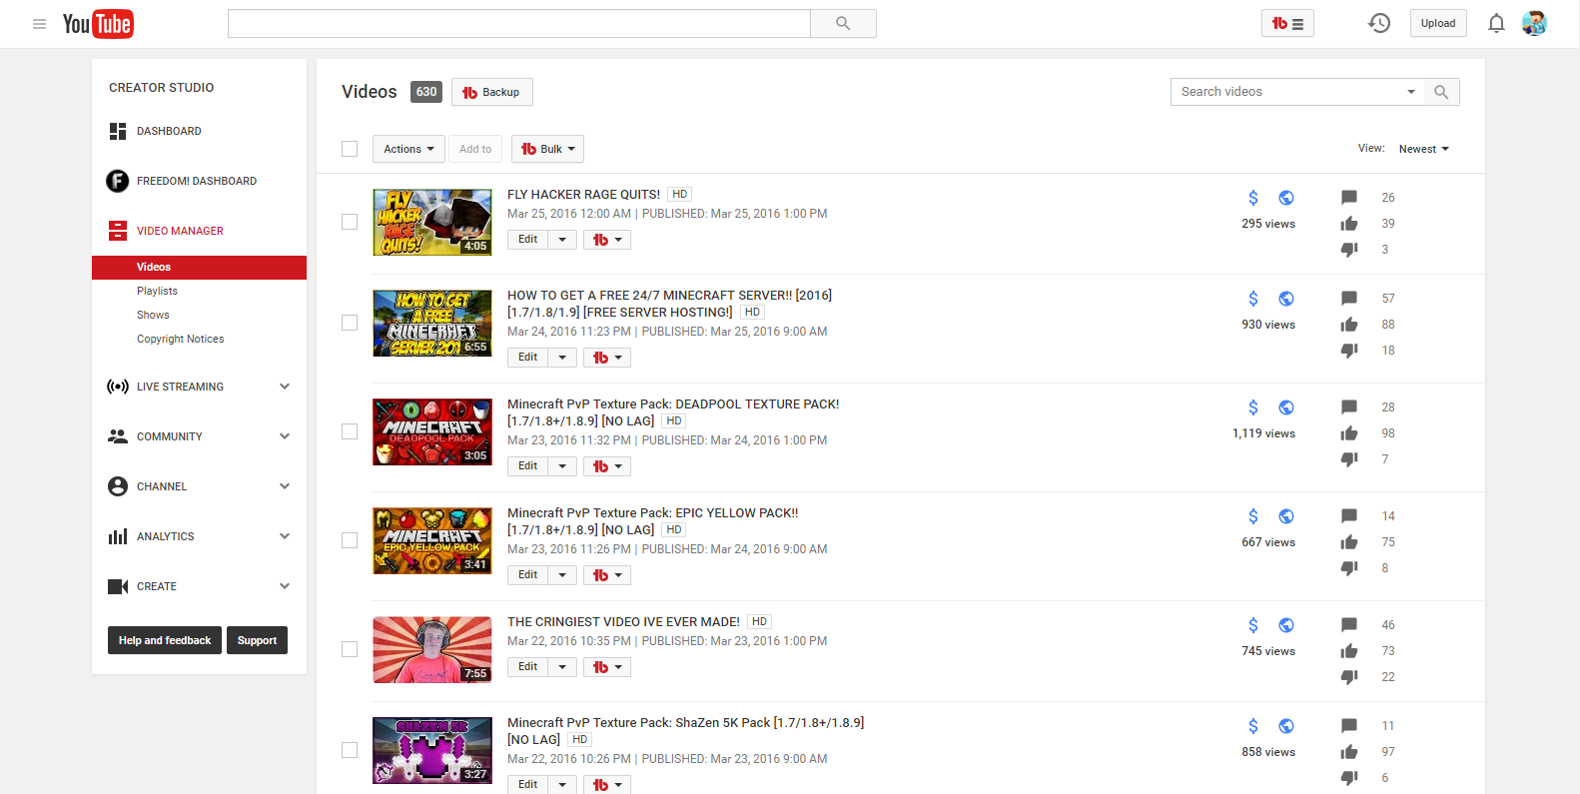Click the Add to button
This screenshot has width=1580, height=794.
pos(475,149)
